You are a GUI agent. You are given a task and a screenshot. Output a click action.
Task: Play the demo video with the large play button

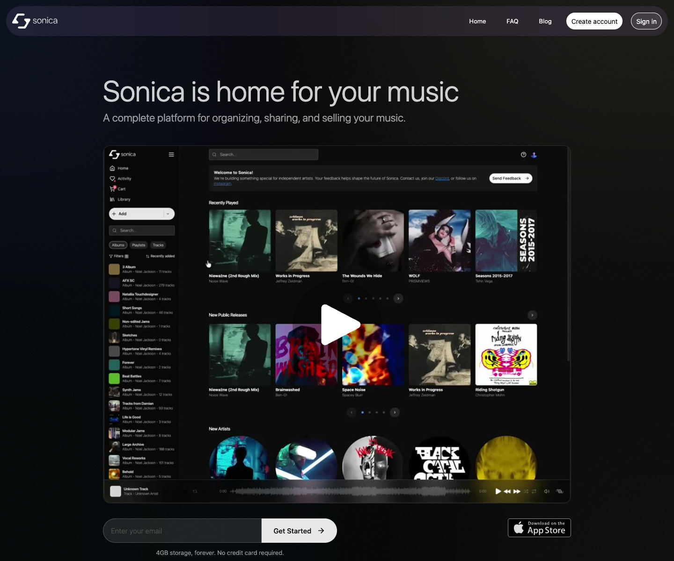tap(340, 324)
